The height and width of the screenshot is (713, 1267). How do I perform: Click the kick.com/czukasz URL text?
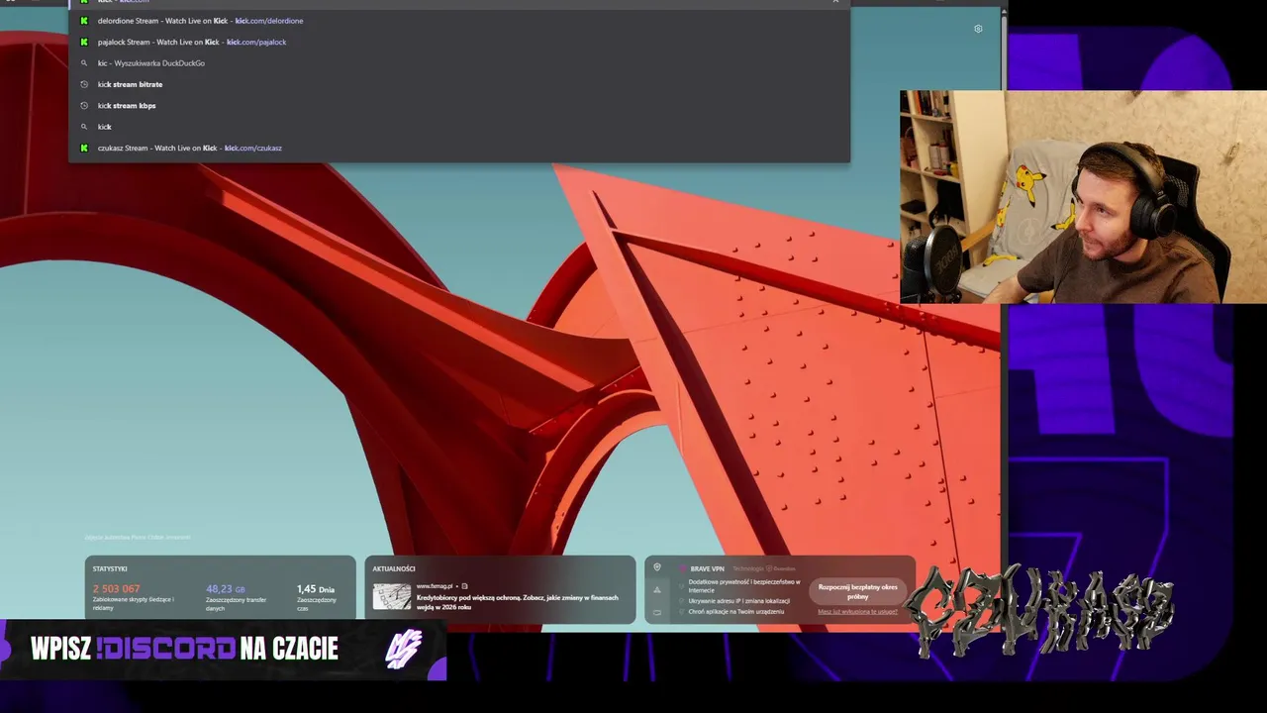pyautogui.click(x=253, y=148)
